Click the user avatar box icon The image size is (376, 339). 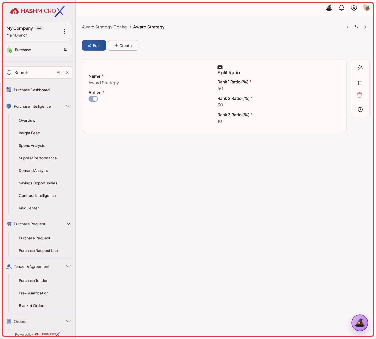pyautogui.click(x=366, y=8)
